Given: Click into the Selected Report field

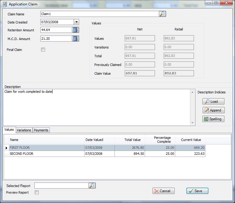Looking at the screenshot, I should 61,186.
